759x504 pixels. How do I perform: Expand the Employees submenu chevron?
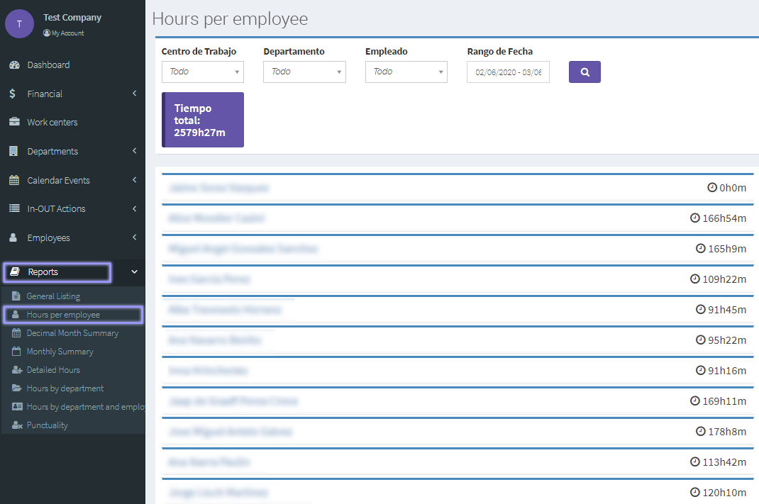(x=134, y=237)
